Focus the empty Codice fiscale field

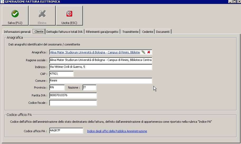73,103
